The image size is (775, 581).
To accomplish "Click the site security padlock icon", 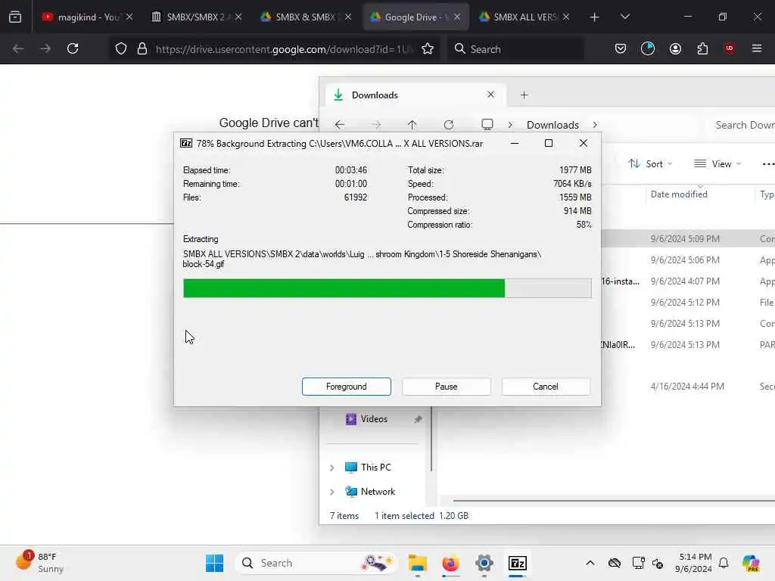I will [x=142, y=48].
